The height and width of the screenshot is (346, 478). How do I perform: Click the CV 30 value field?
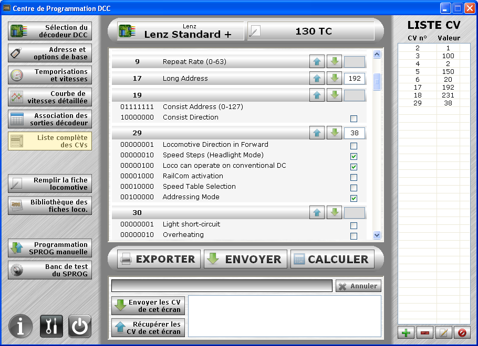(x=355, y=213)
